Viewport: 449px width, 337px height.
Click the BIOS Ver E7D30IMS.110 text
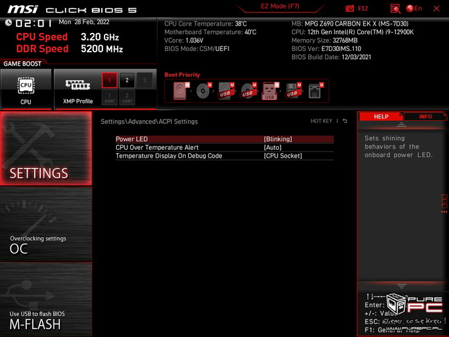pyautogui.click(x=326, y=49)
